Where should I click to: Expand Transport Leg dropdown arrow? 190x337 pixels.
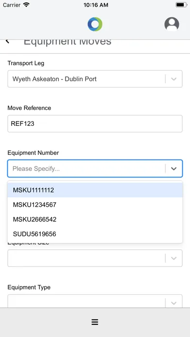[x=174, y=79]
